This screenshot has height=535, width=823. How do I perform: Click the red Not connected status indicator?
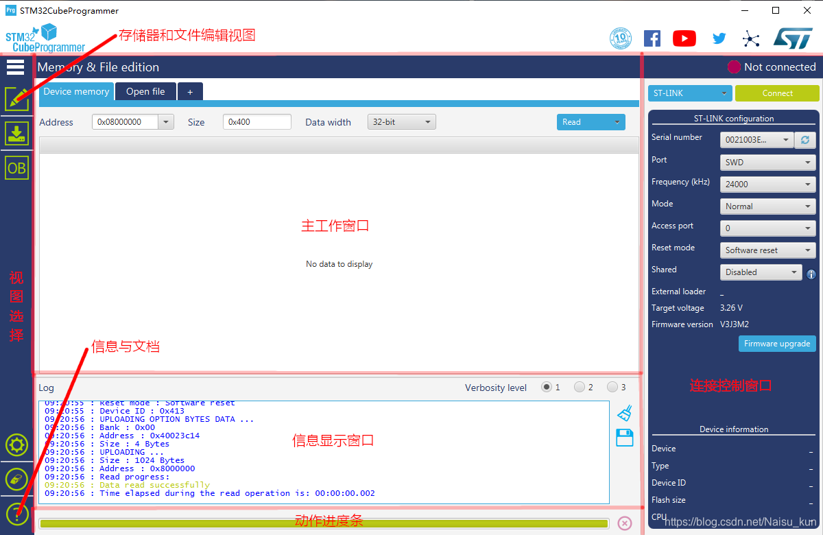coord(734,67)
